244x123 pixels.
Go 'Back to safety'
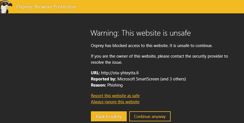[109, 116]
